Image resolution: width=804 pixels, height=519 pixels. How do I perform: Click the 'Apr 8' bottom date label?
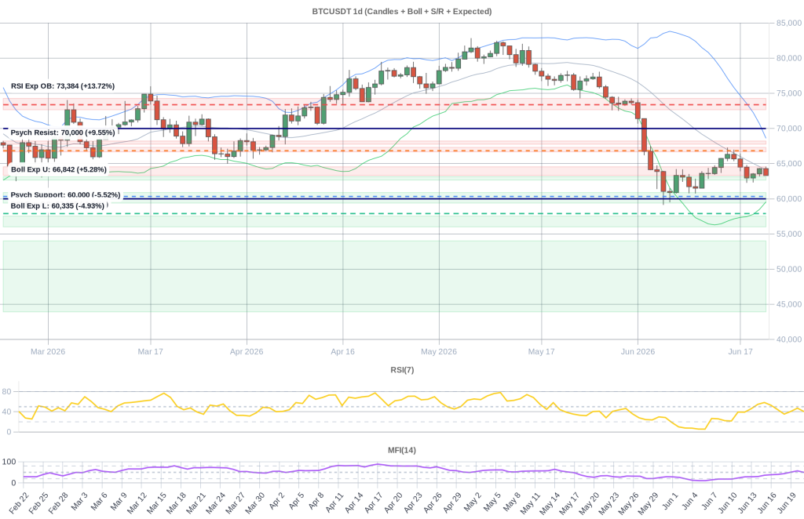click(x=315, y=502)
